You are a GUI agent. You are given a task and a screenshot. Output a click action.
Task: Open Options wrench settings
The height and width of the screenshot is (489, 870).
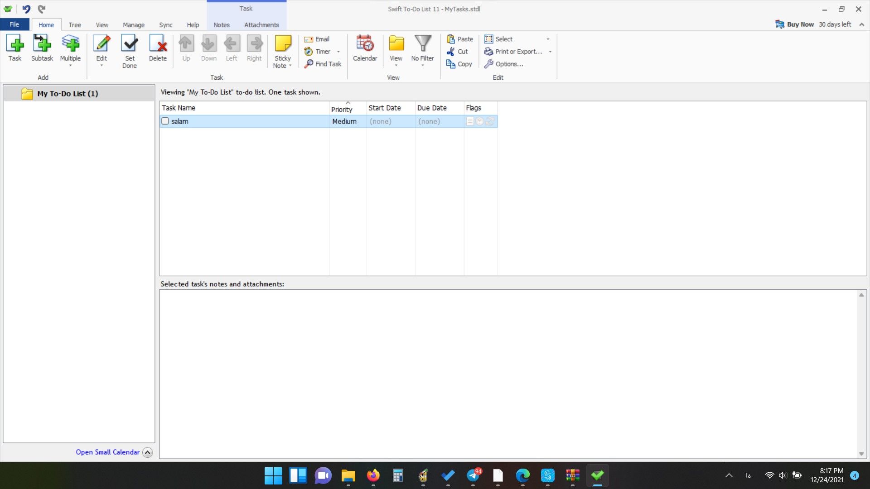pos(503,64)
